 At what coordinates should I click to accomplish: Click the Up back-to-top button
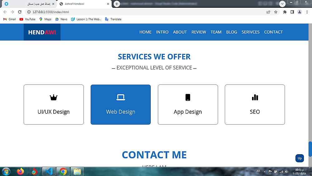(x=300, y=158)
